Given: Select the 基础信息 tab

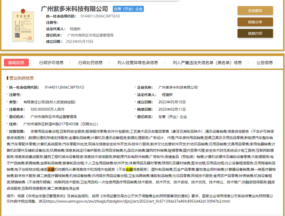Looking at the screenshot, I should coord(16,63).
